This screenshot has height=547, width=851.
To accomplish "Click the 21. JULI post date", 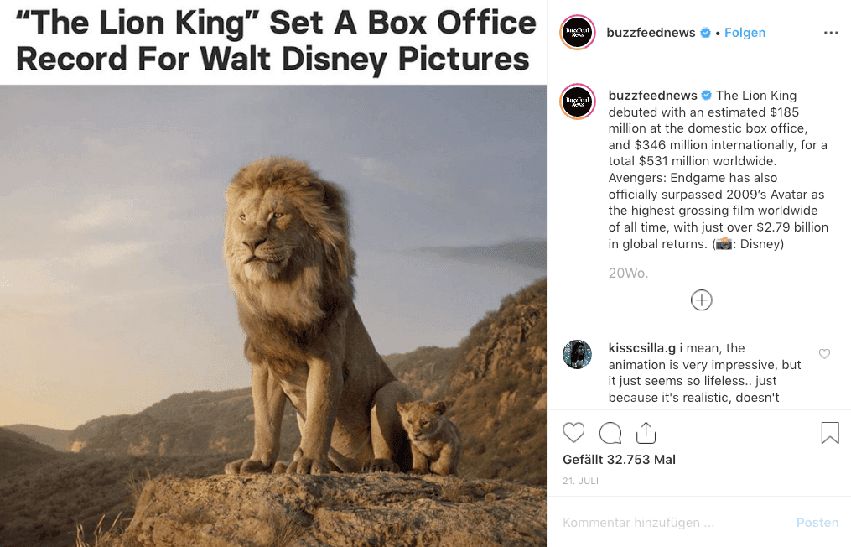I will click(x=580, y=482).
